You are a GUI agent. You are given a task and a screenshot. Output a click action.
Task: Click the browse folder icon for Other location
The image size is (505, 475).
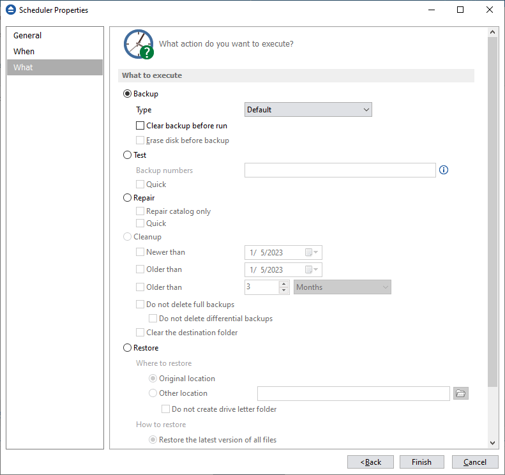[460, 393]
